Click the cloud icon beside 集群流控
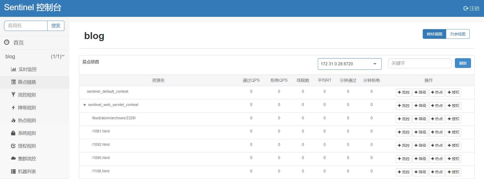This screenshot has width=484, height=179. [13, 158]
